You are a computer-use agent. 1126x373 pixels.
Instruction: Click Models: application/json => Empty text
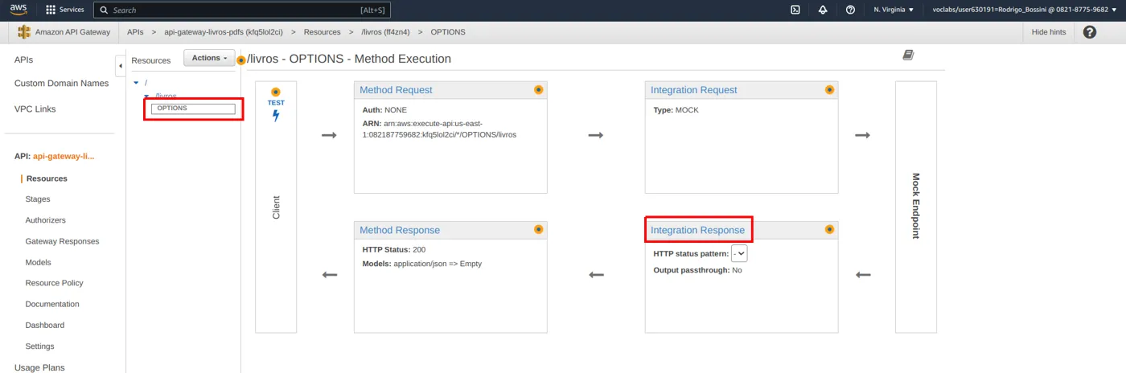point(422,264)
